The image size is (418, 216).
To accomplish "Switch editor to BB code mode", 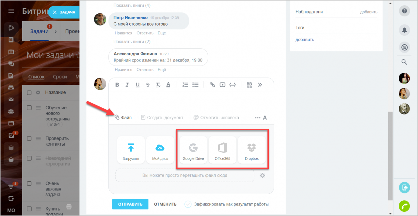I will click(x=249, y=85).
